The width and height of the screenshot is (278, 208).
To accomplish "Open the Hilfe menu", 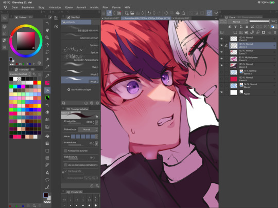I will point(127,7).
